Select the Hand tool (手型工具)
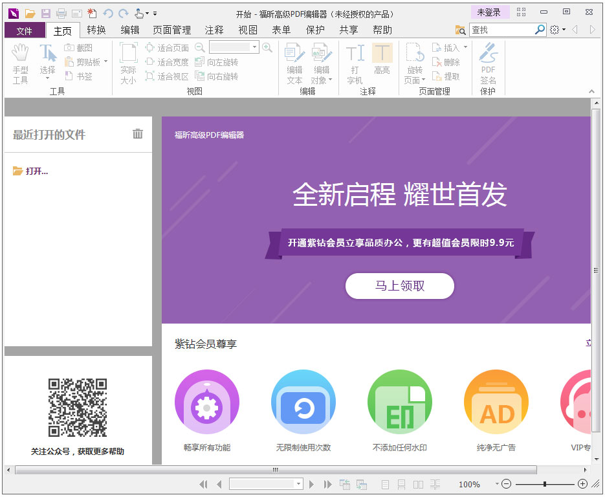Viewport: 605px width, 497px height. point(20,64)
